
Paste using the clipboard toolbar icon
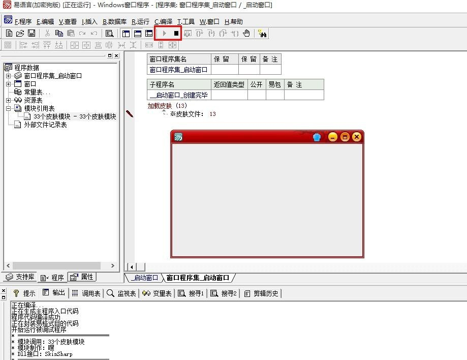71,34
